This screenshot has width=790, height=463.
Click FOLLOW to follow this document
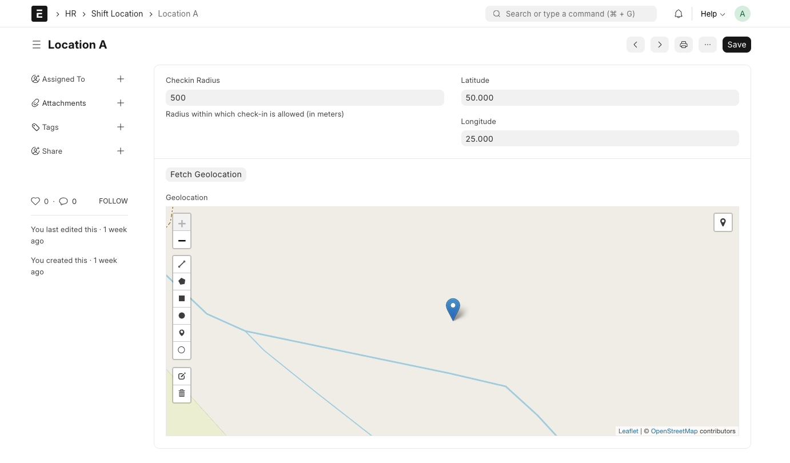113,201
